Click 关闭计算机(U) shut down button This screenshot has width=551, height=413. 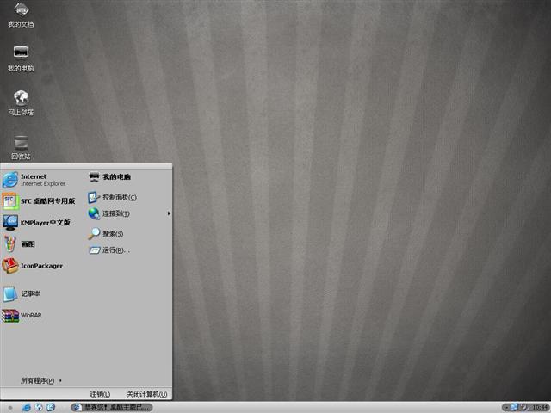146,394
